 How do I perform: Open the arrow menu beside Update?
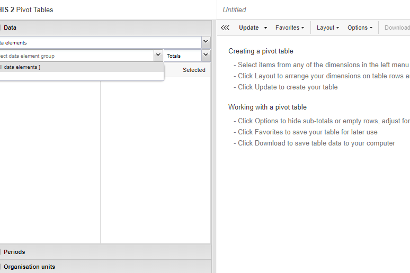click(x=265, y=28)
